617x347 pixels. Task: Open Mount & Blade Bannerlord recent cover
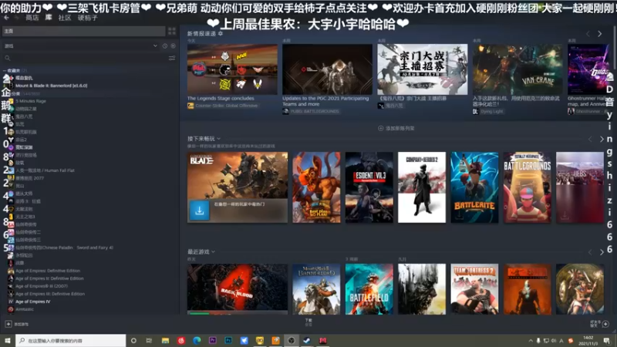pos(316,289)
